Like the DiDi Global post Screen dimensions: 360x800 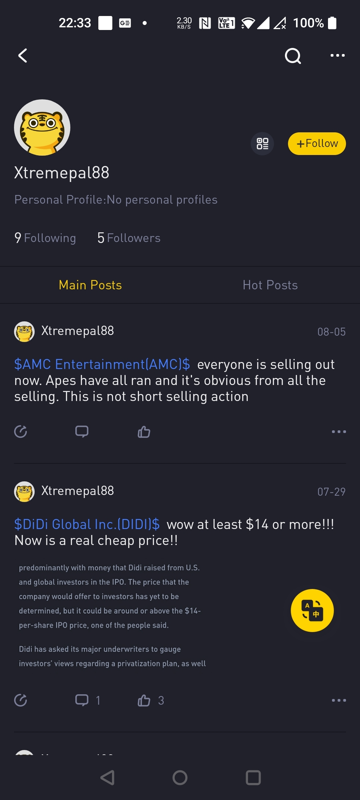click(144, 700)
